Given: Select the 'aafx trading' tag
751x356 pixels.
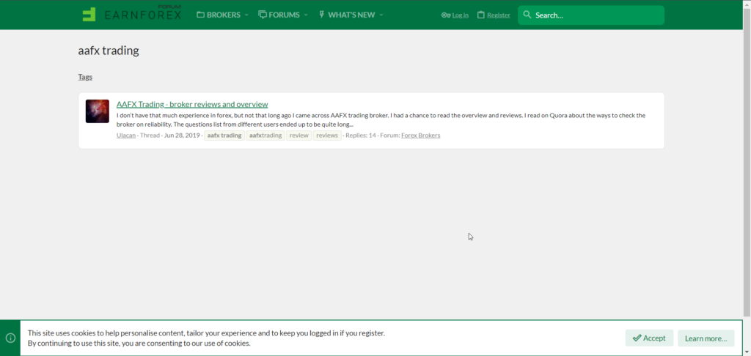Looking at the screenshot, I should (x=224, y=136).
